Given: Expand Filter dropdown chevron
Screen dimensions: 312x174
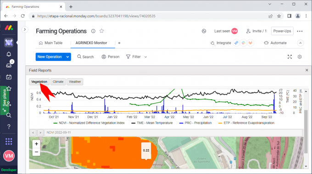Looking at the screenshot, I should pos(145,57).
